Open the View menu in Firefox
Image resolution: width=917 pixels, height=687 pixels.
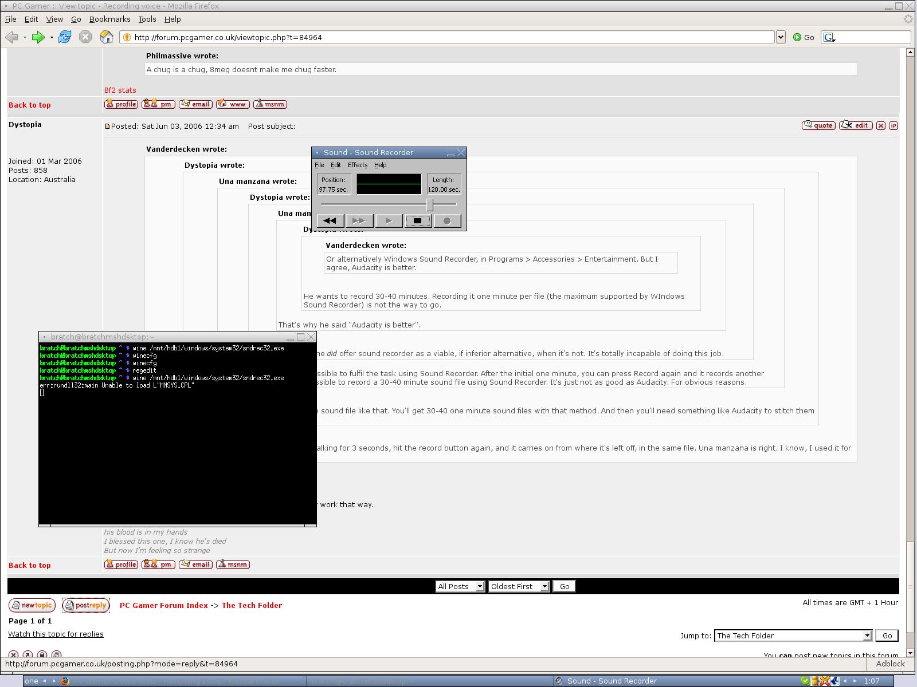[x=54, y=19]
